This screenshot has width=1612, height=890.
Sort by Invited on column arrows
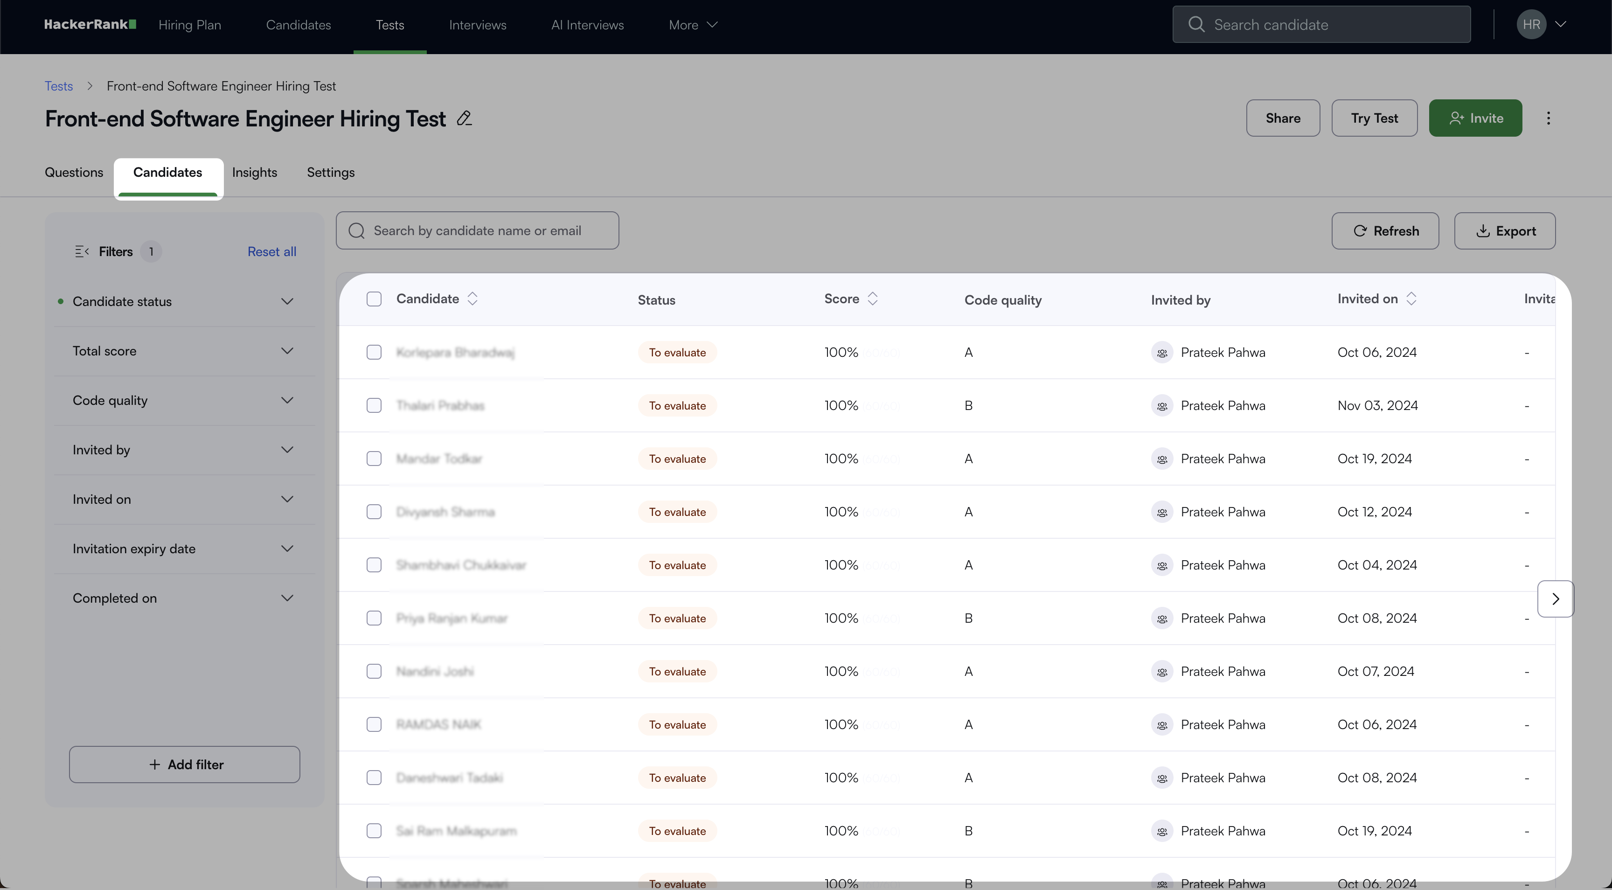1411,299
